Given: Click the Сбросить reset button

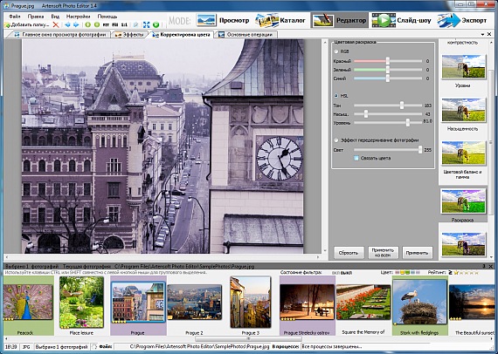Looking at the screenshot, I should click(x=349, y=253).
